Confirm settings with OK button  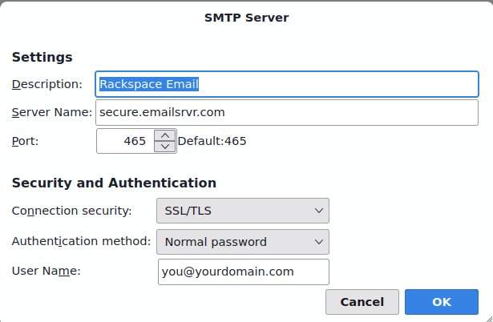(442, 302)
